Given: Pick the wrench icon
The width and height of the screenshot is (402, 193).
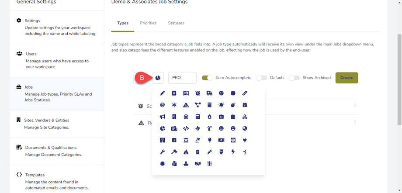Looking at the screenshot, I should tap(163, 152).
